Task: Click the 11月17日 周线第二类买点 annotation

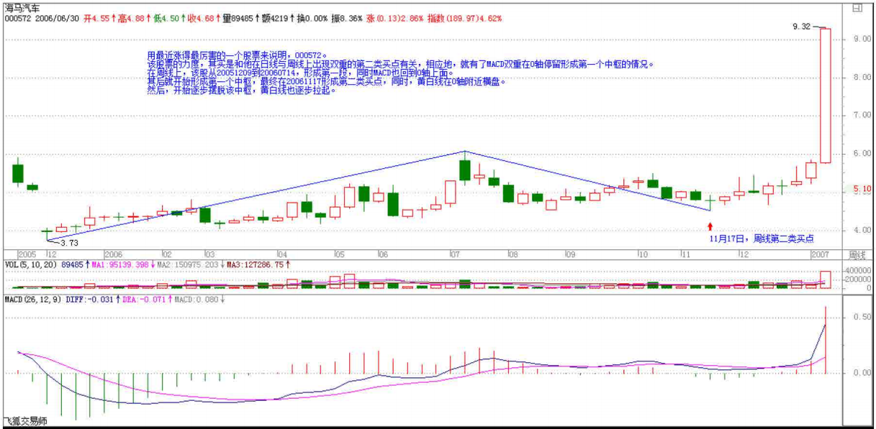Action: [x=762, y=238]
